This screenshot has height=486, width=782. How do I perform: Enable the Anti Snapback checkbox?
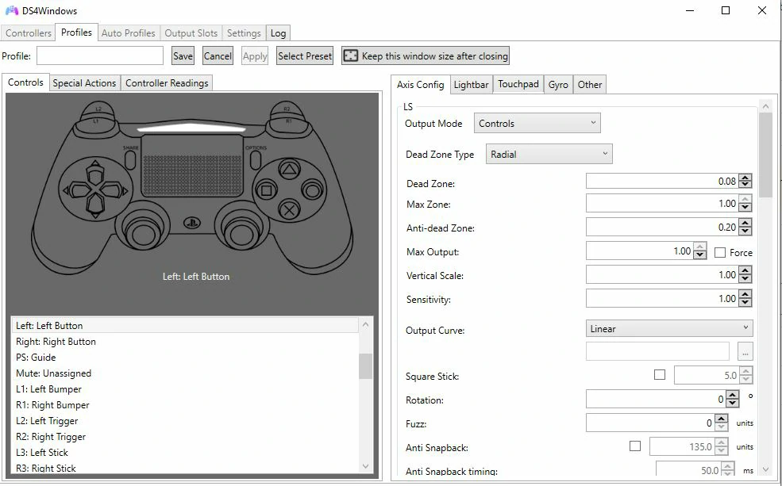pos(635,446)
